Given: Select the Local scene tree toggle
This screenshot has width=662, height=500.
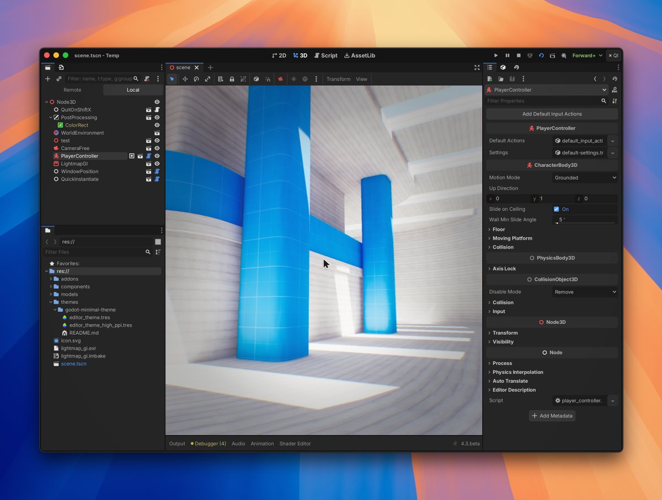Looking at the screenshot, I should (x=133, y=90).
